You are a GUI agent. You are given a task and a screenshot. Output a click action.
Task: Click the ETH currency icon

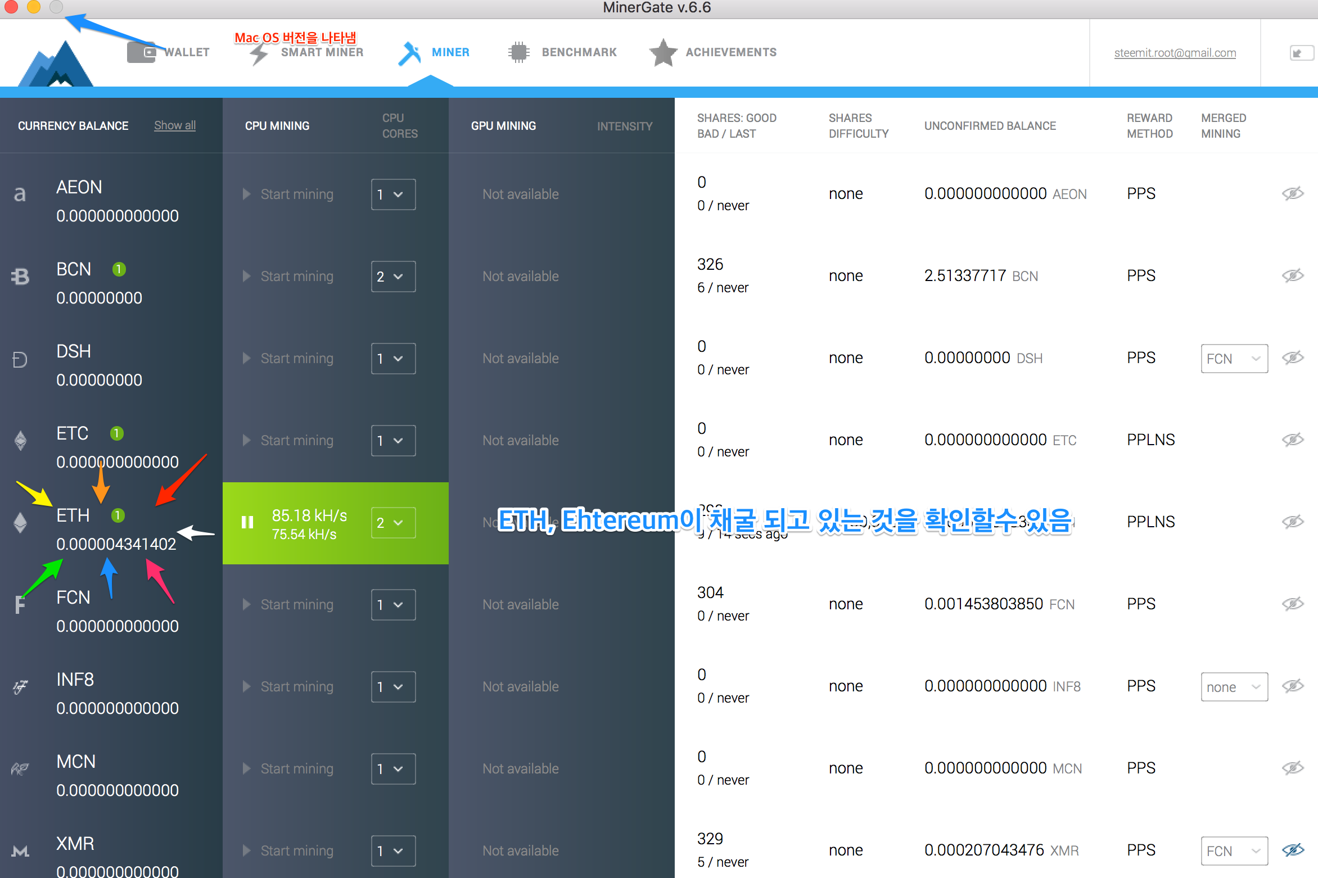20,523
